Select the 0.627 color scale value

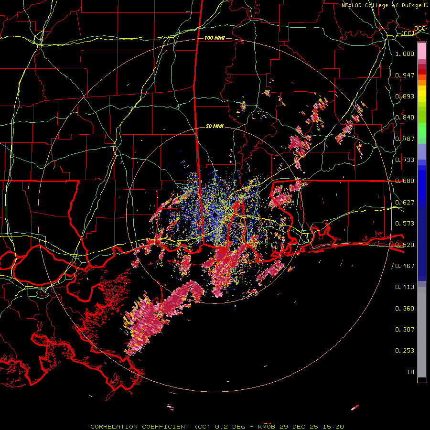[x=405, y=202]
